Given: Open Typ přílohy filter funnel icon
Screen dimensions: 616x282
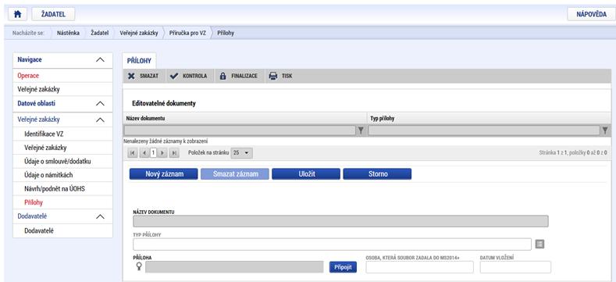Looking at the screenshot, I should (x=605, y=130).
